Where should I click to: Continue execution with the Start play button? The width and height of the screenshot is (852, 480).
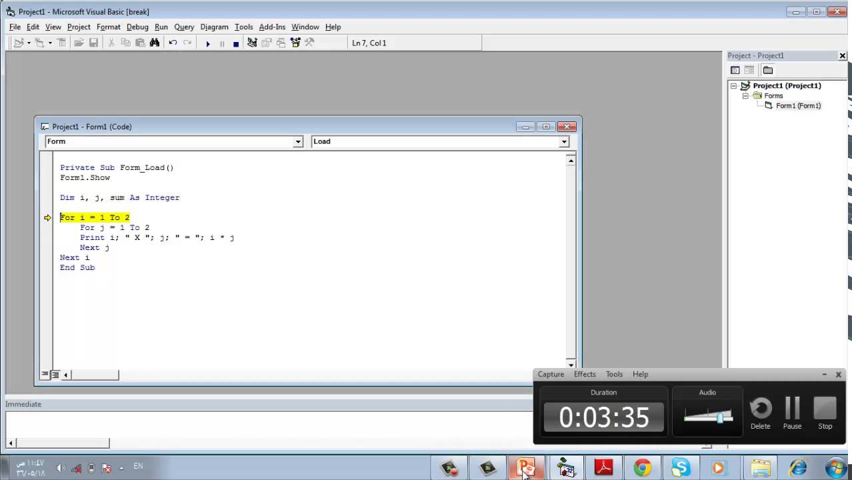click(207, 43)
